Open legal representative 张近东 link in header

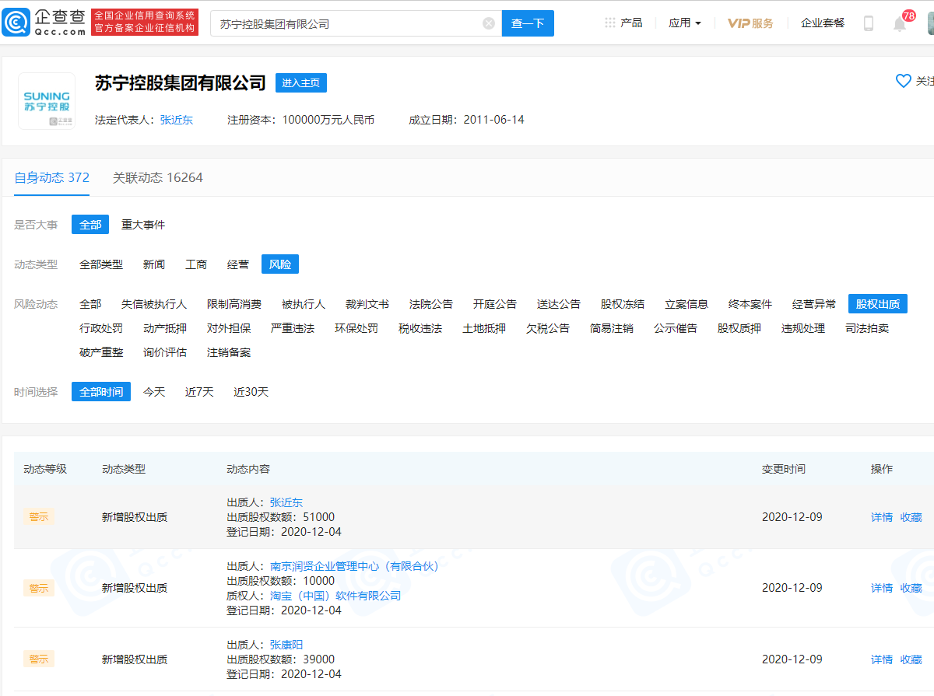point(177,120)
